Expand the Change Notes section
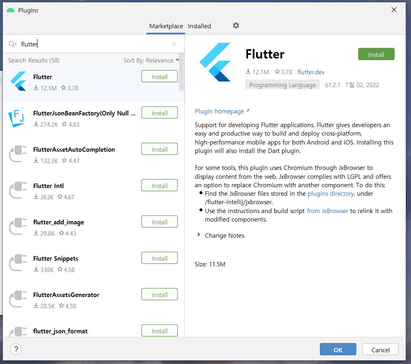The height and width of the screenshot is (364, 411). click(x=199, y=235)
